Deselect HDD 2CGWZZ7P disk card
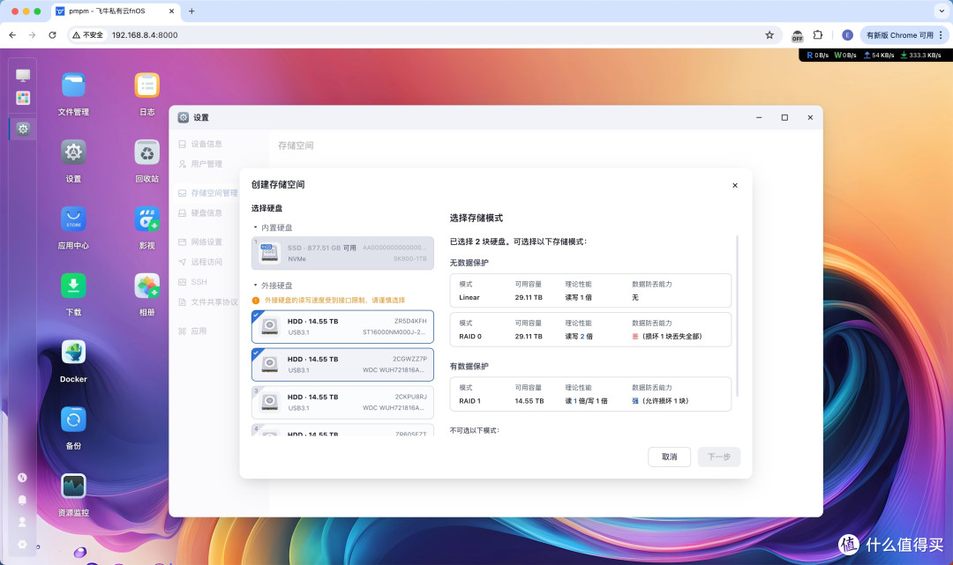Screen dimensions: 953x565 342,364
